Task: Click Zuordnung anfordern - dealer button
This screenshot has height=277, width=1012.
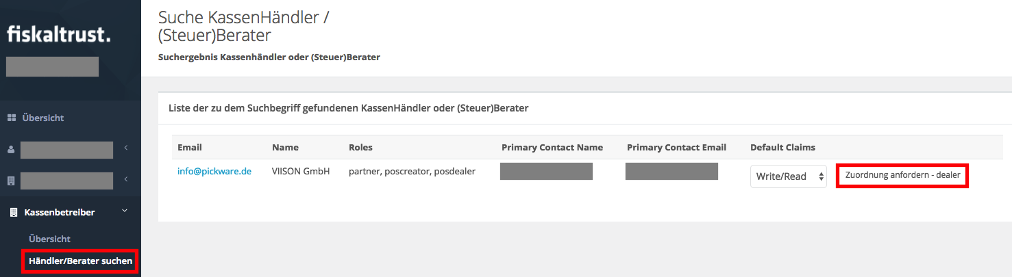Action: [x=902, y=175]
